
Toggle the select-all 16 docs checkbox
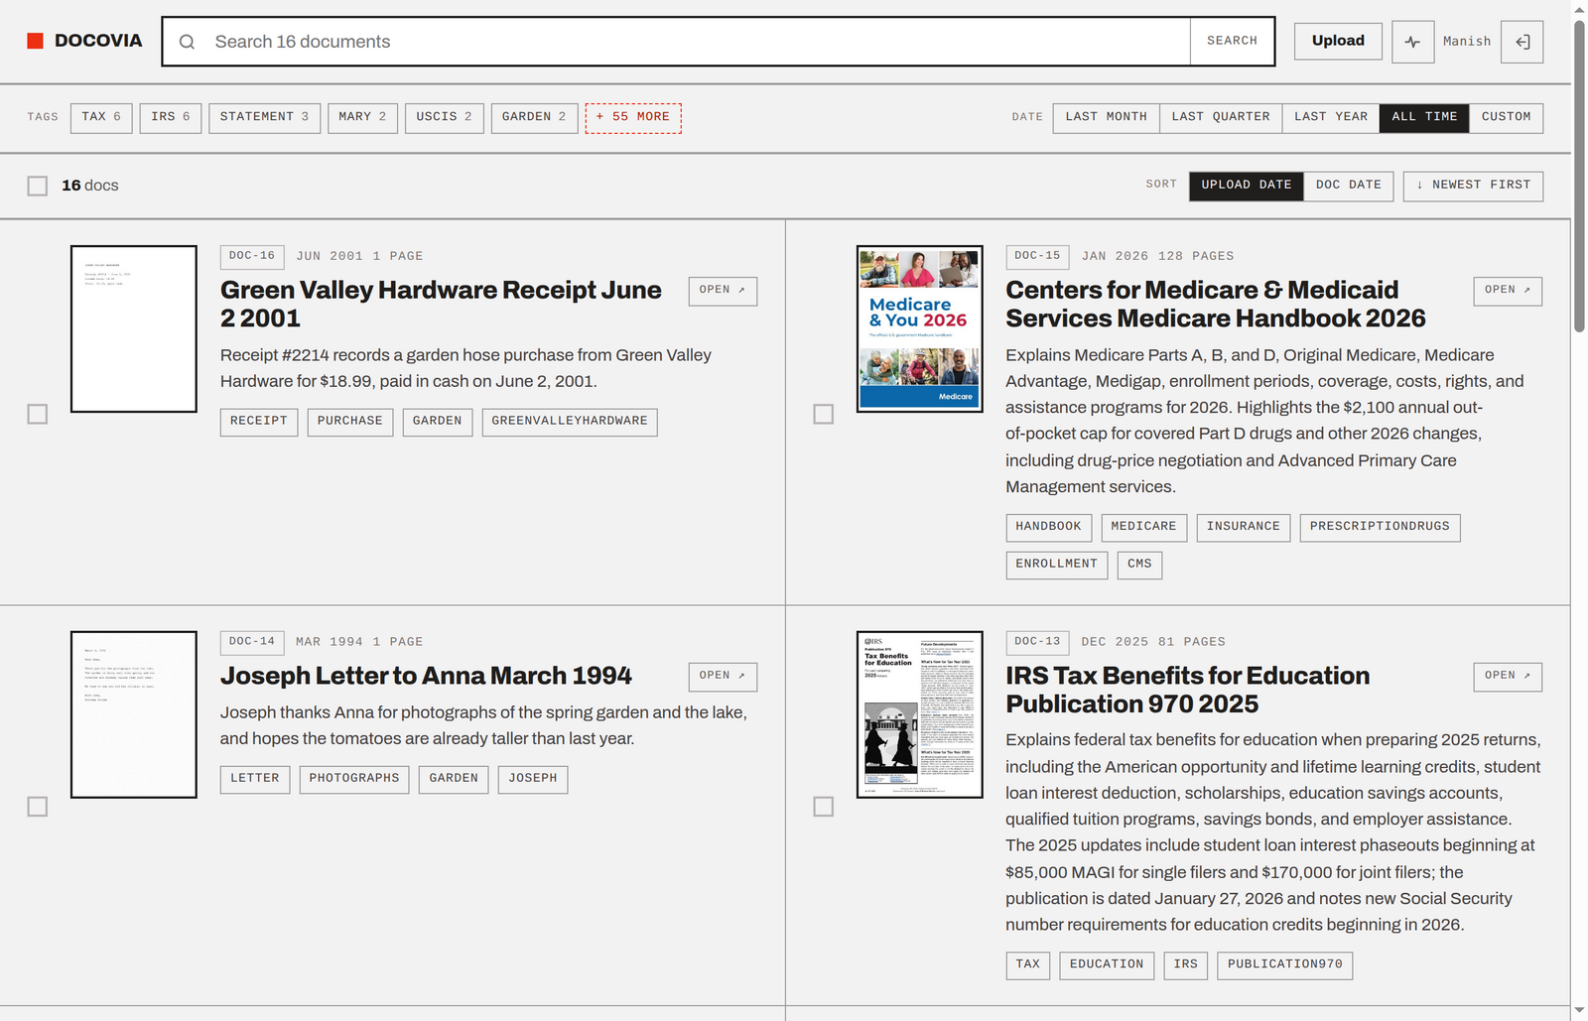38,186
